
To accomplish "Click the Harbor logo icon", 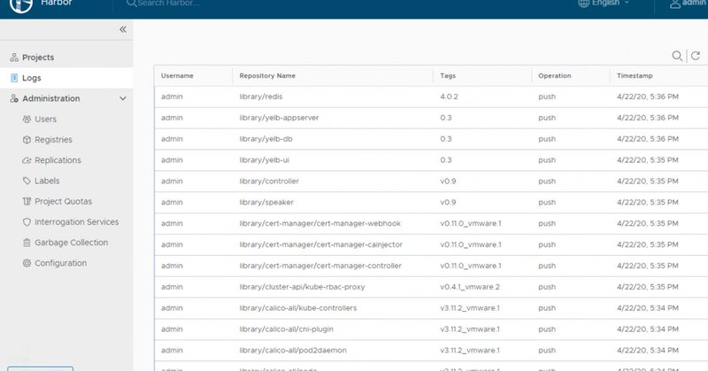I will [x=21, y=5].
